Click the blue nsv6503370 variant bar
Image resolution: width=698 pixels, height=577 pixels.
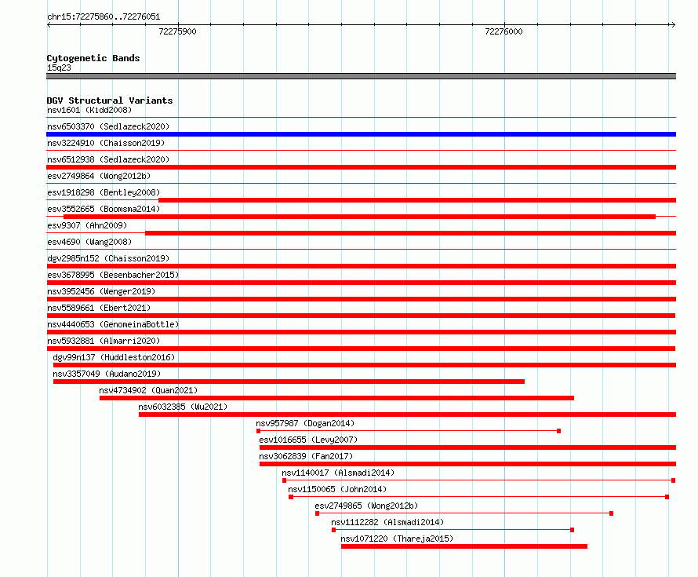pyautogui.click(x=361, y=134)
